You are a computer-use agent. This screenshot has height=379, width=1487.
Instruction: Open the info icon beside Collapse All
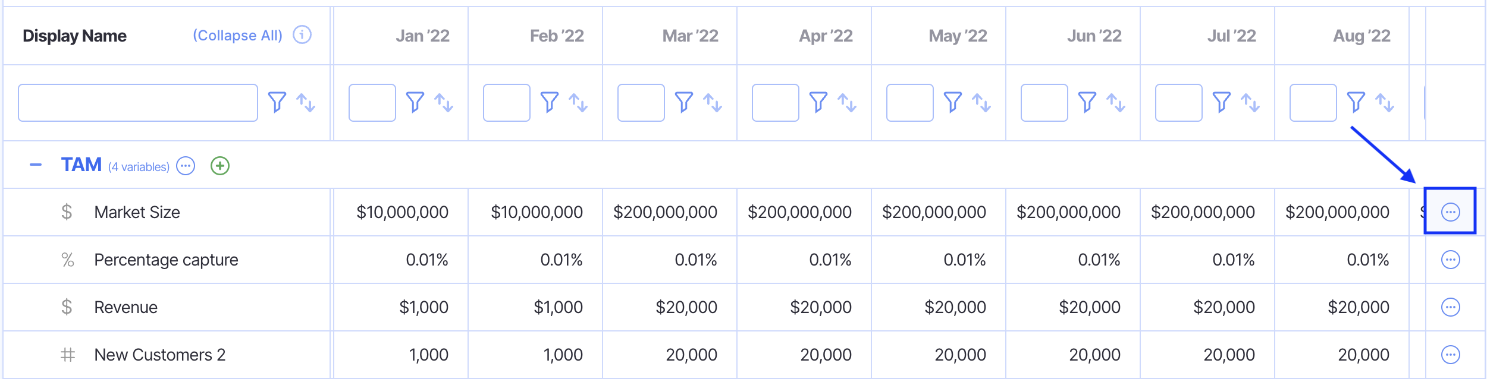coord(302,35)
